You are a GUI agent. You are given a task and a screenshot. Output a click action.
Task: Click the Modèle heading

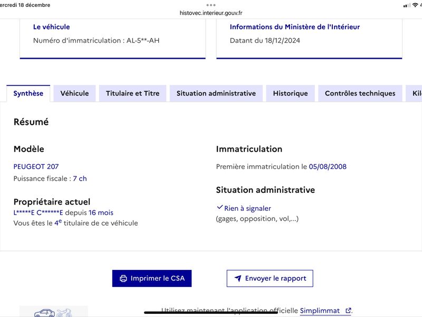[x=29, y=149]
